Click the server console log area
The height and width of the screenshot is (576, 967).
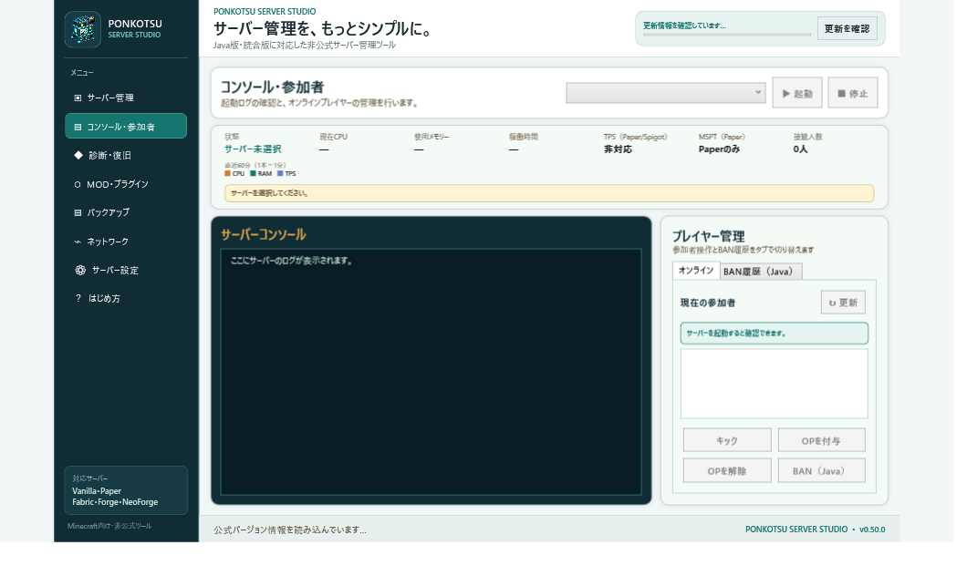(x=432, y=372)
